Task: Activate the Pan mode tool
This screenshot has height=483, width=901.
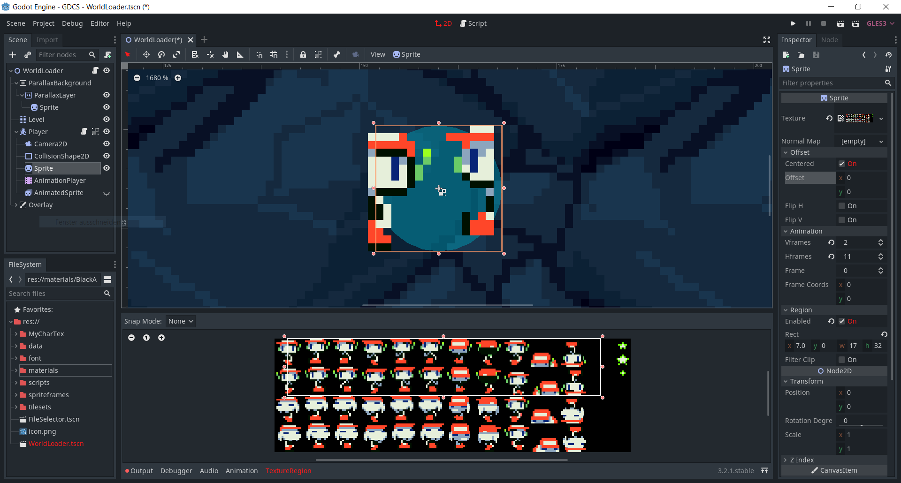Action: tap(225, 54)
